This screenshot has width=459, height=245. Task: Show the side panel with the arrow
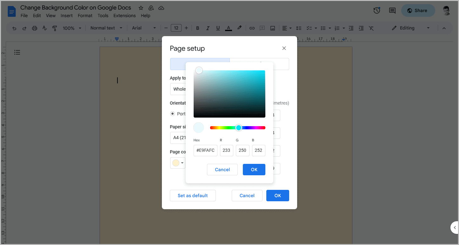[x=455, y=228]
